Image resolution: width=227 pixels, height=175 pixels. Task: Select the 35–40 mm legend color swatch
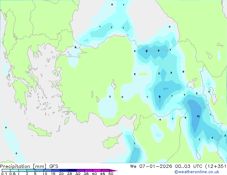click(89, 170)
